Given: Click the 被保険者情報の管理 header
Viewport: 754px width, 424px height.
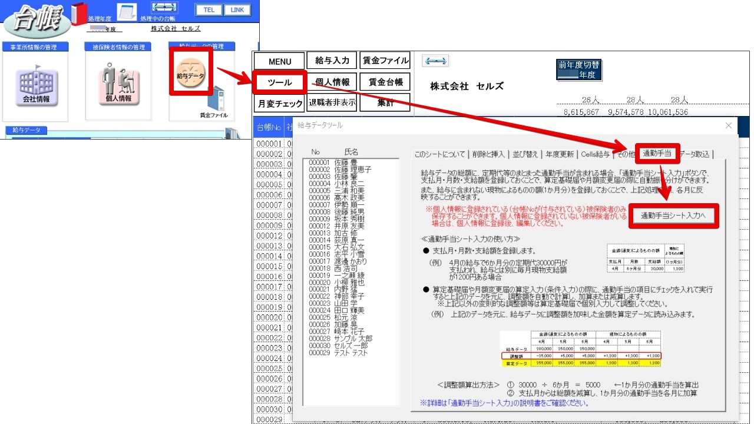Looking at the screenshot, I should coord(118,47).
